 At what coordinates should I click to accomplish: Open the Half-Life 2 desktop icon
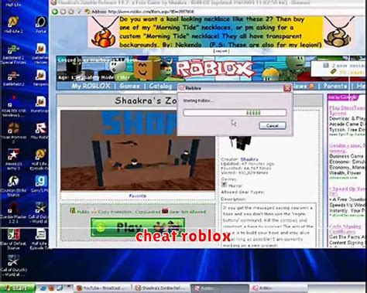[13, 25]
